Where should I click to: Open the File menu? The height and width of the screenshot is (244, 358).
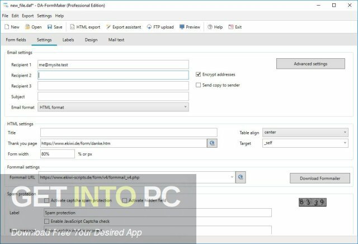point(5,16)
